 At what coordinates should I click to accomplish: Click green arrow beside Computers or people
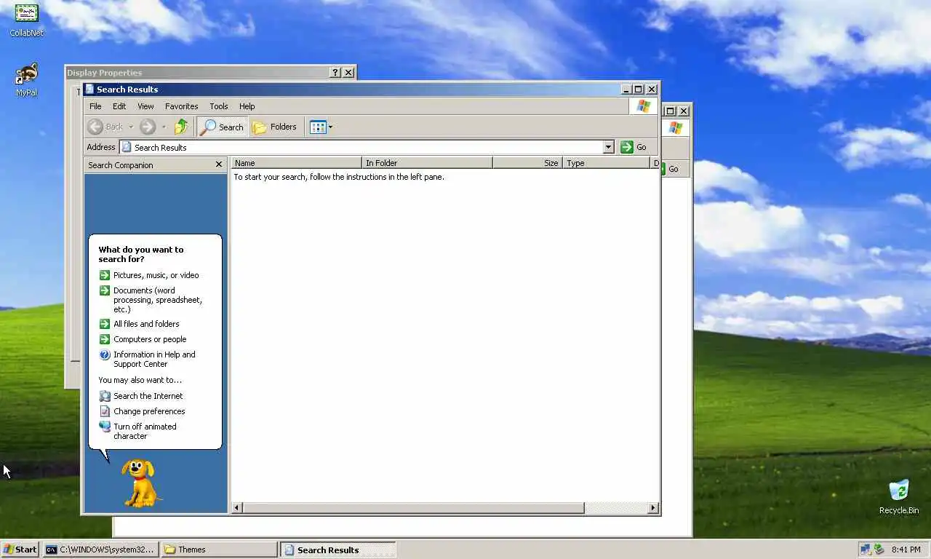[x=105, y=339]
